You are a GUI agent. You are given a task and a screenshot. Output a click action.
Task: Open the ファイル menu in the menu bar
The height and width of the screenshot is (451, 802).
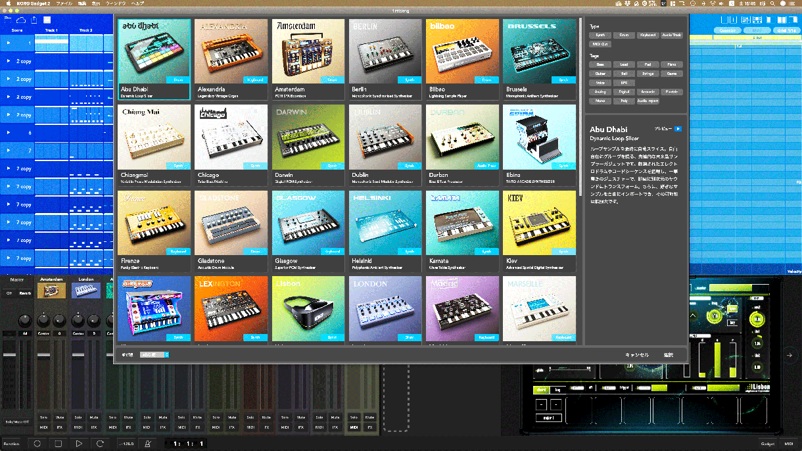pyautogui.click(x=64, y=3)
